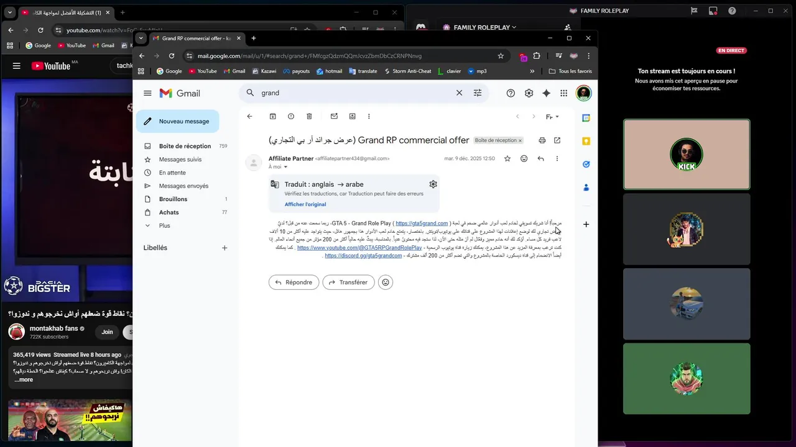Open the gta5grand.com link
The width and height of the screenshot is (796, 447).
point(422,223)
